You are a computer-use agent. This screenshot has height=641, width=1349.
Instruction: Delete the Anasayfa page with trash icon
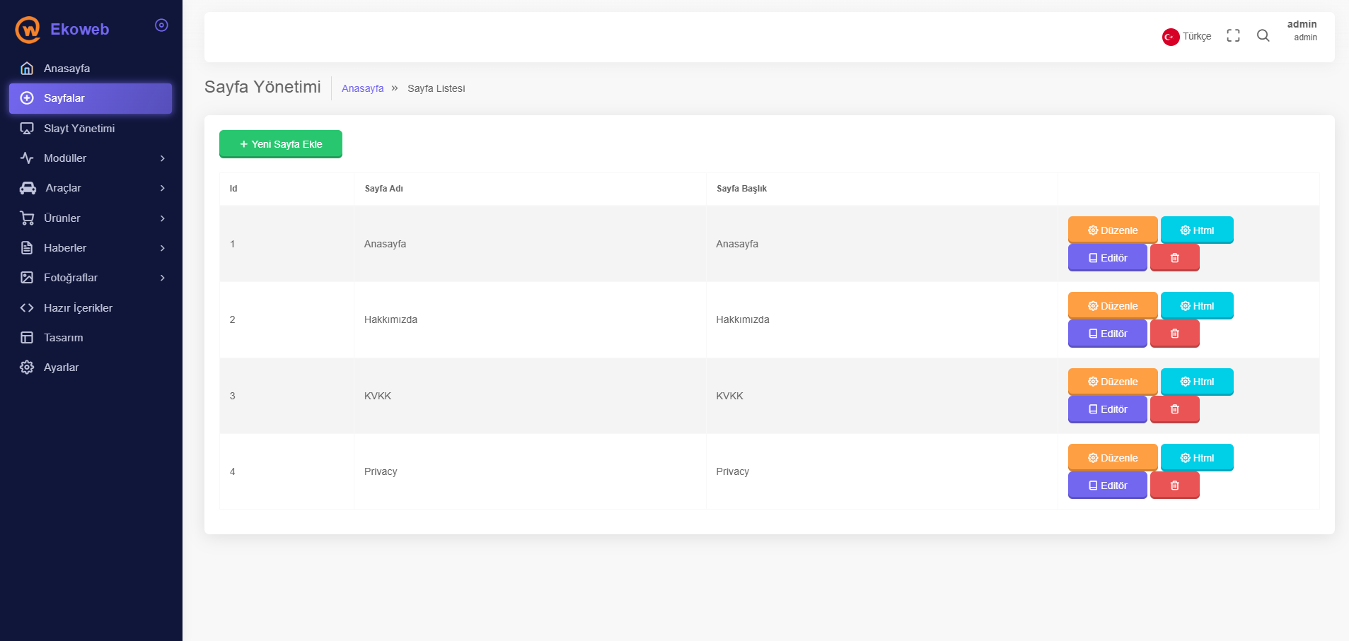[x=1174, y=258]
